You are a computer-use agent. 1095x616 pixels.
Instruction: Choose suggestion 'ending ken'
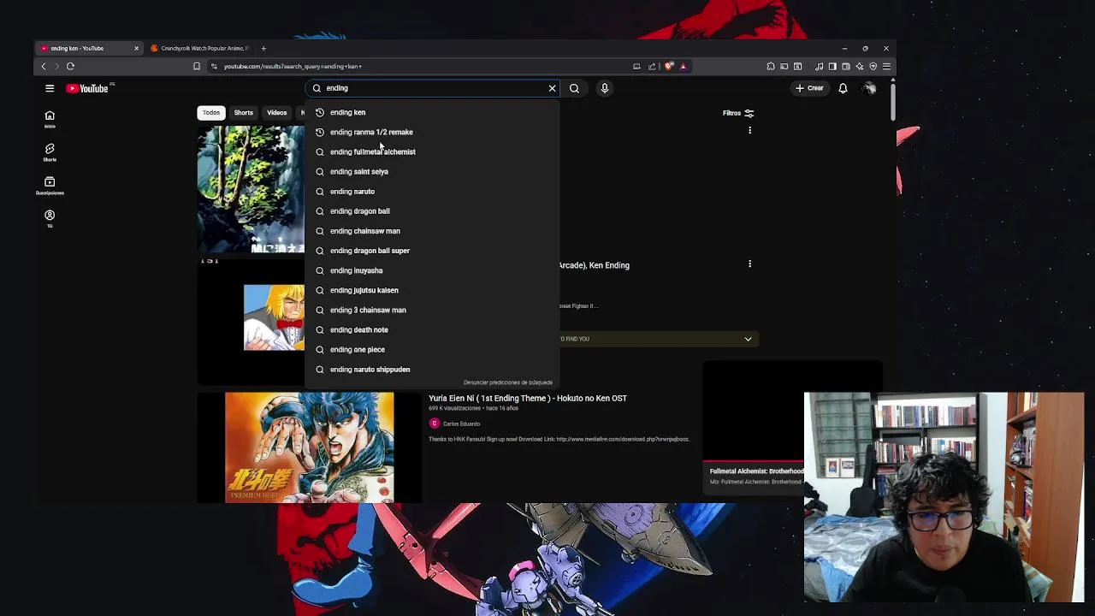[x=432, y=112]
